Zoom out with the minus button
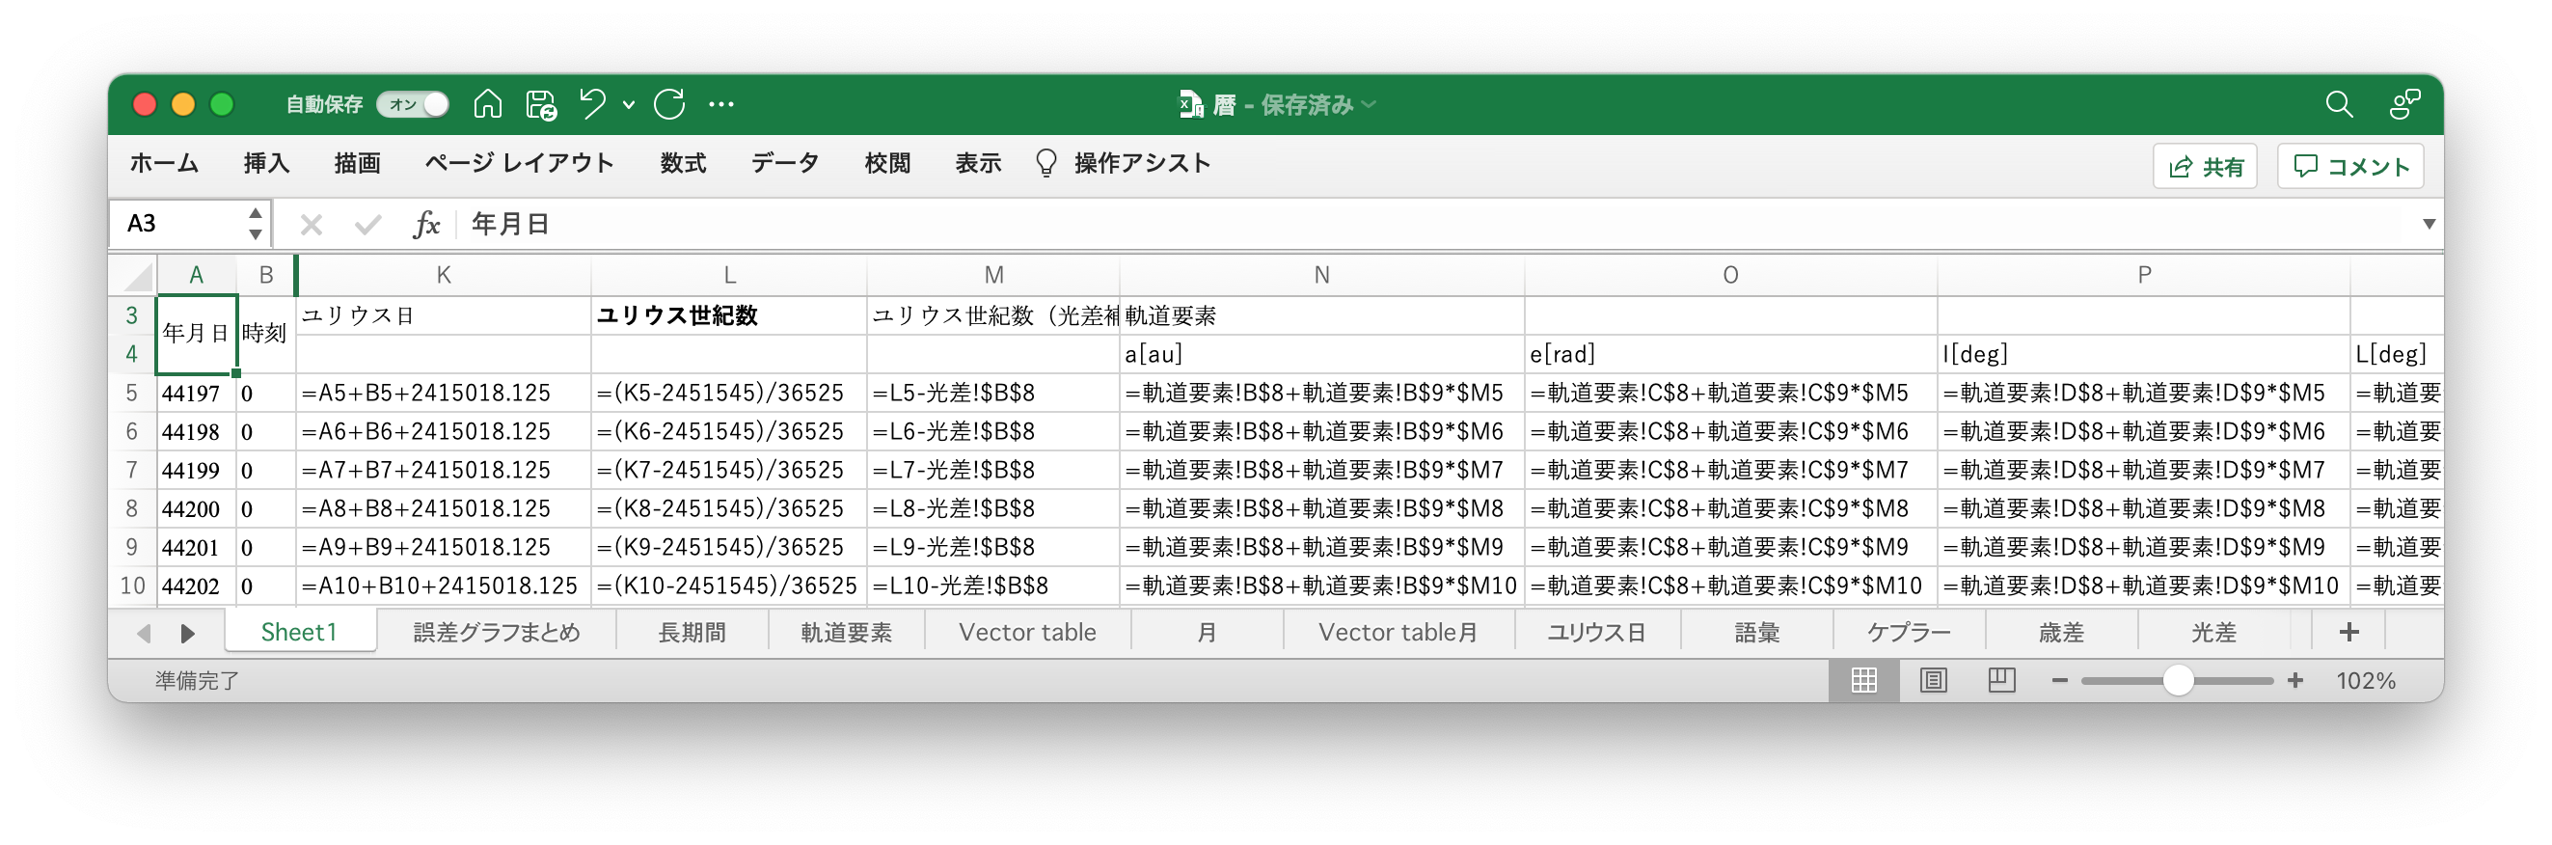The height and width of the screenshot is (845, 2552). click(2058, 681)
